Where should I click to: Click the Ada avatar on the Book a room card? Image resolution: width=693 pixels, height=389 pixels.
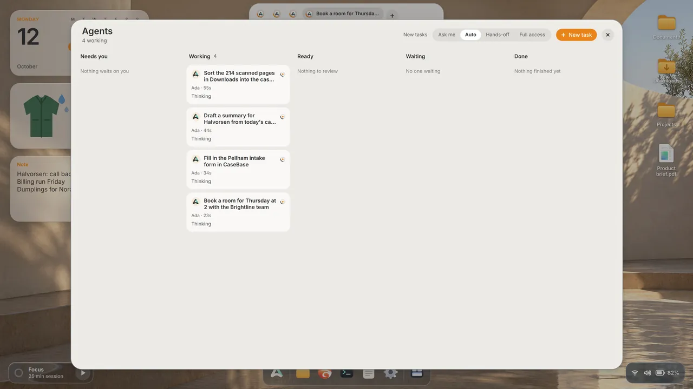(x=195, y=202)
